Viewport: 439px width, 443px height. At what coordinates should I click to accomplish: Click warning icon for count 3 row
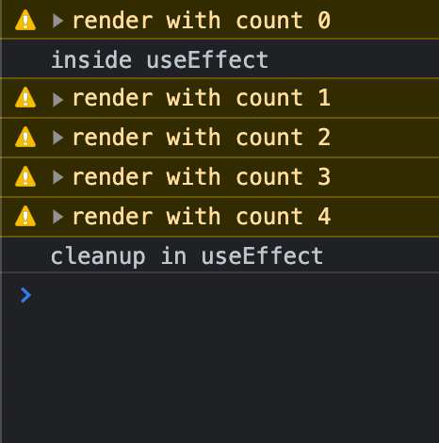(x=25, y=177)
